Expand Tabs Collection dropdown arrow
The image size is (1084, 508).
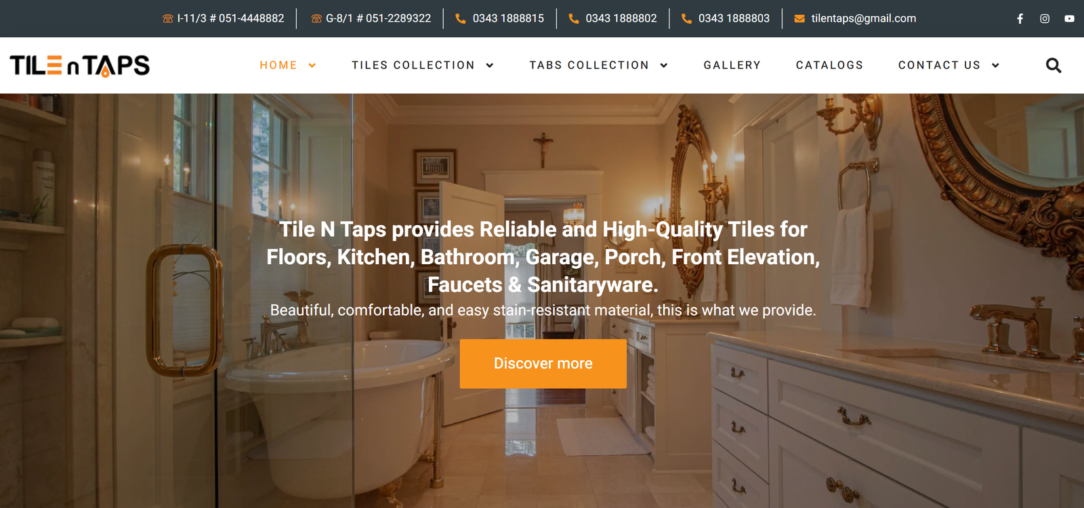tap(664, 65)
